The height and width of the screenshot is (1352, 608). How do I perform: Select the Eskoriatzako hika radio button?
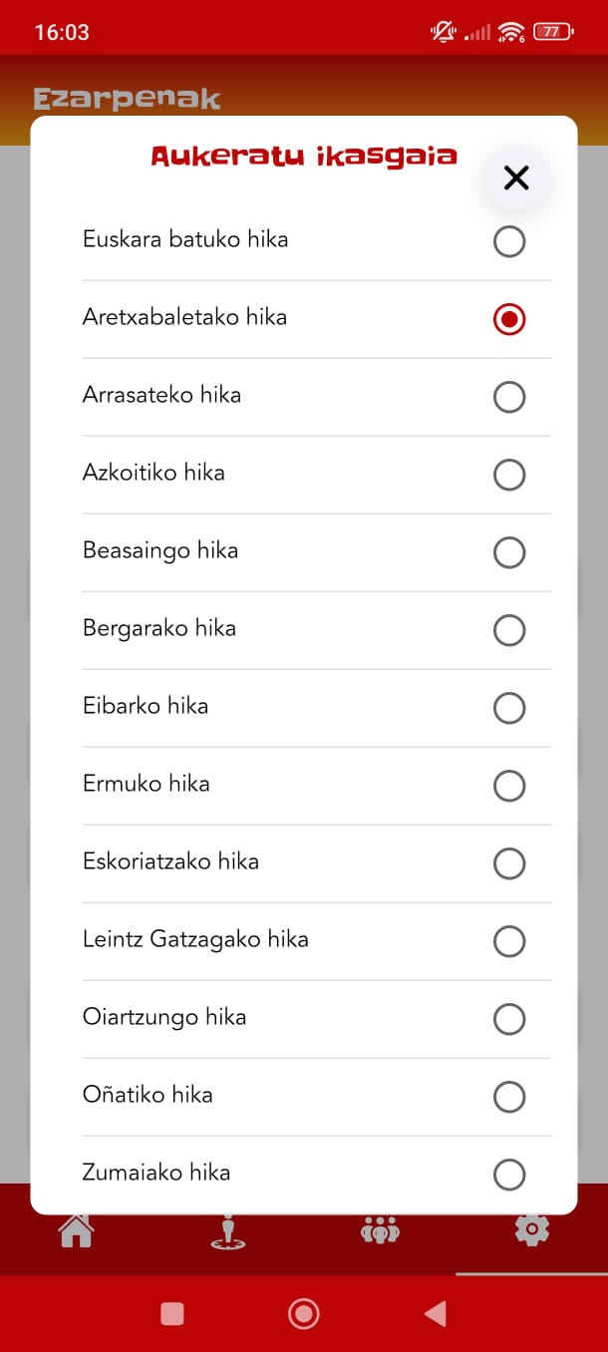coord(509,863)
